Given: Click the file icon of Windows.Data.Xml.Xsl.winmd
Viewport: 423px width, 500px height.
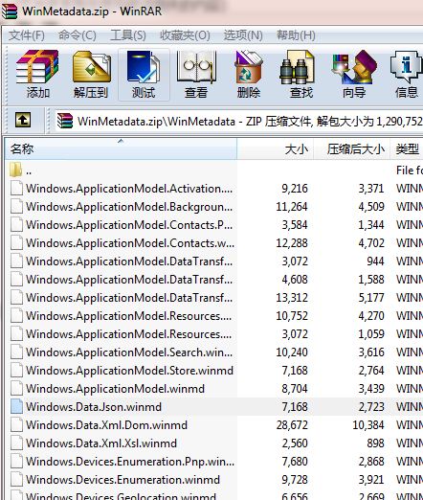Looking at the screenshot, I should click(x=16, y=443).
